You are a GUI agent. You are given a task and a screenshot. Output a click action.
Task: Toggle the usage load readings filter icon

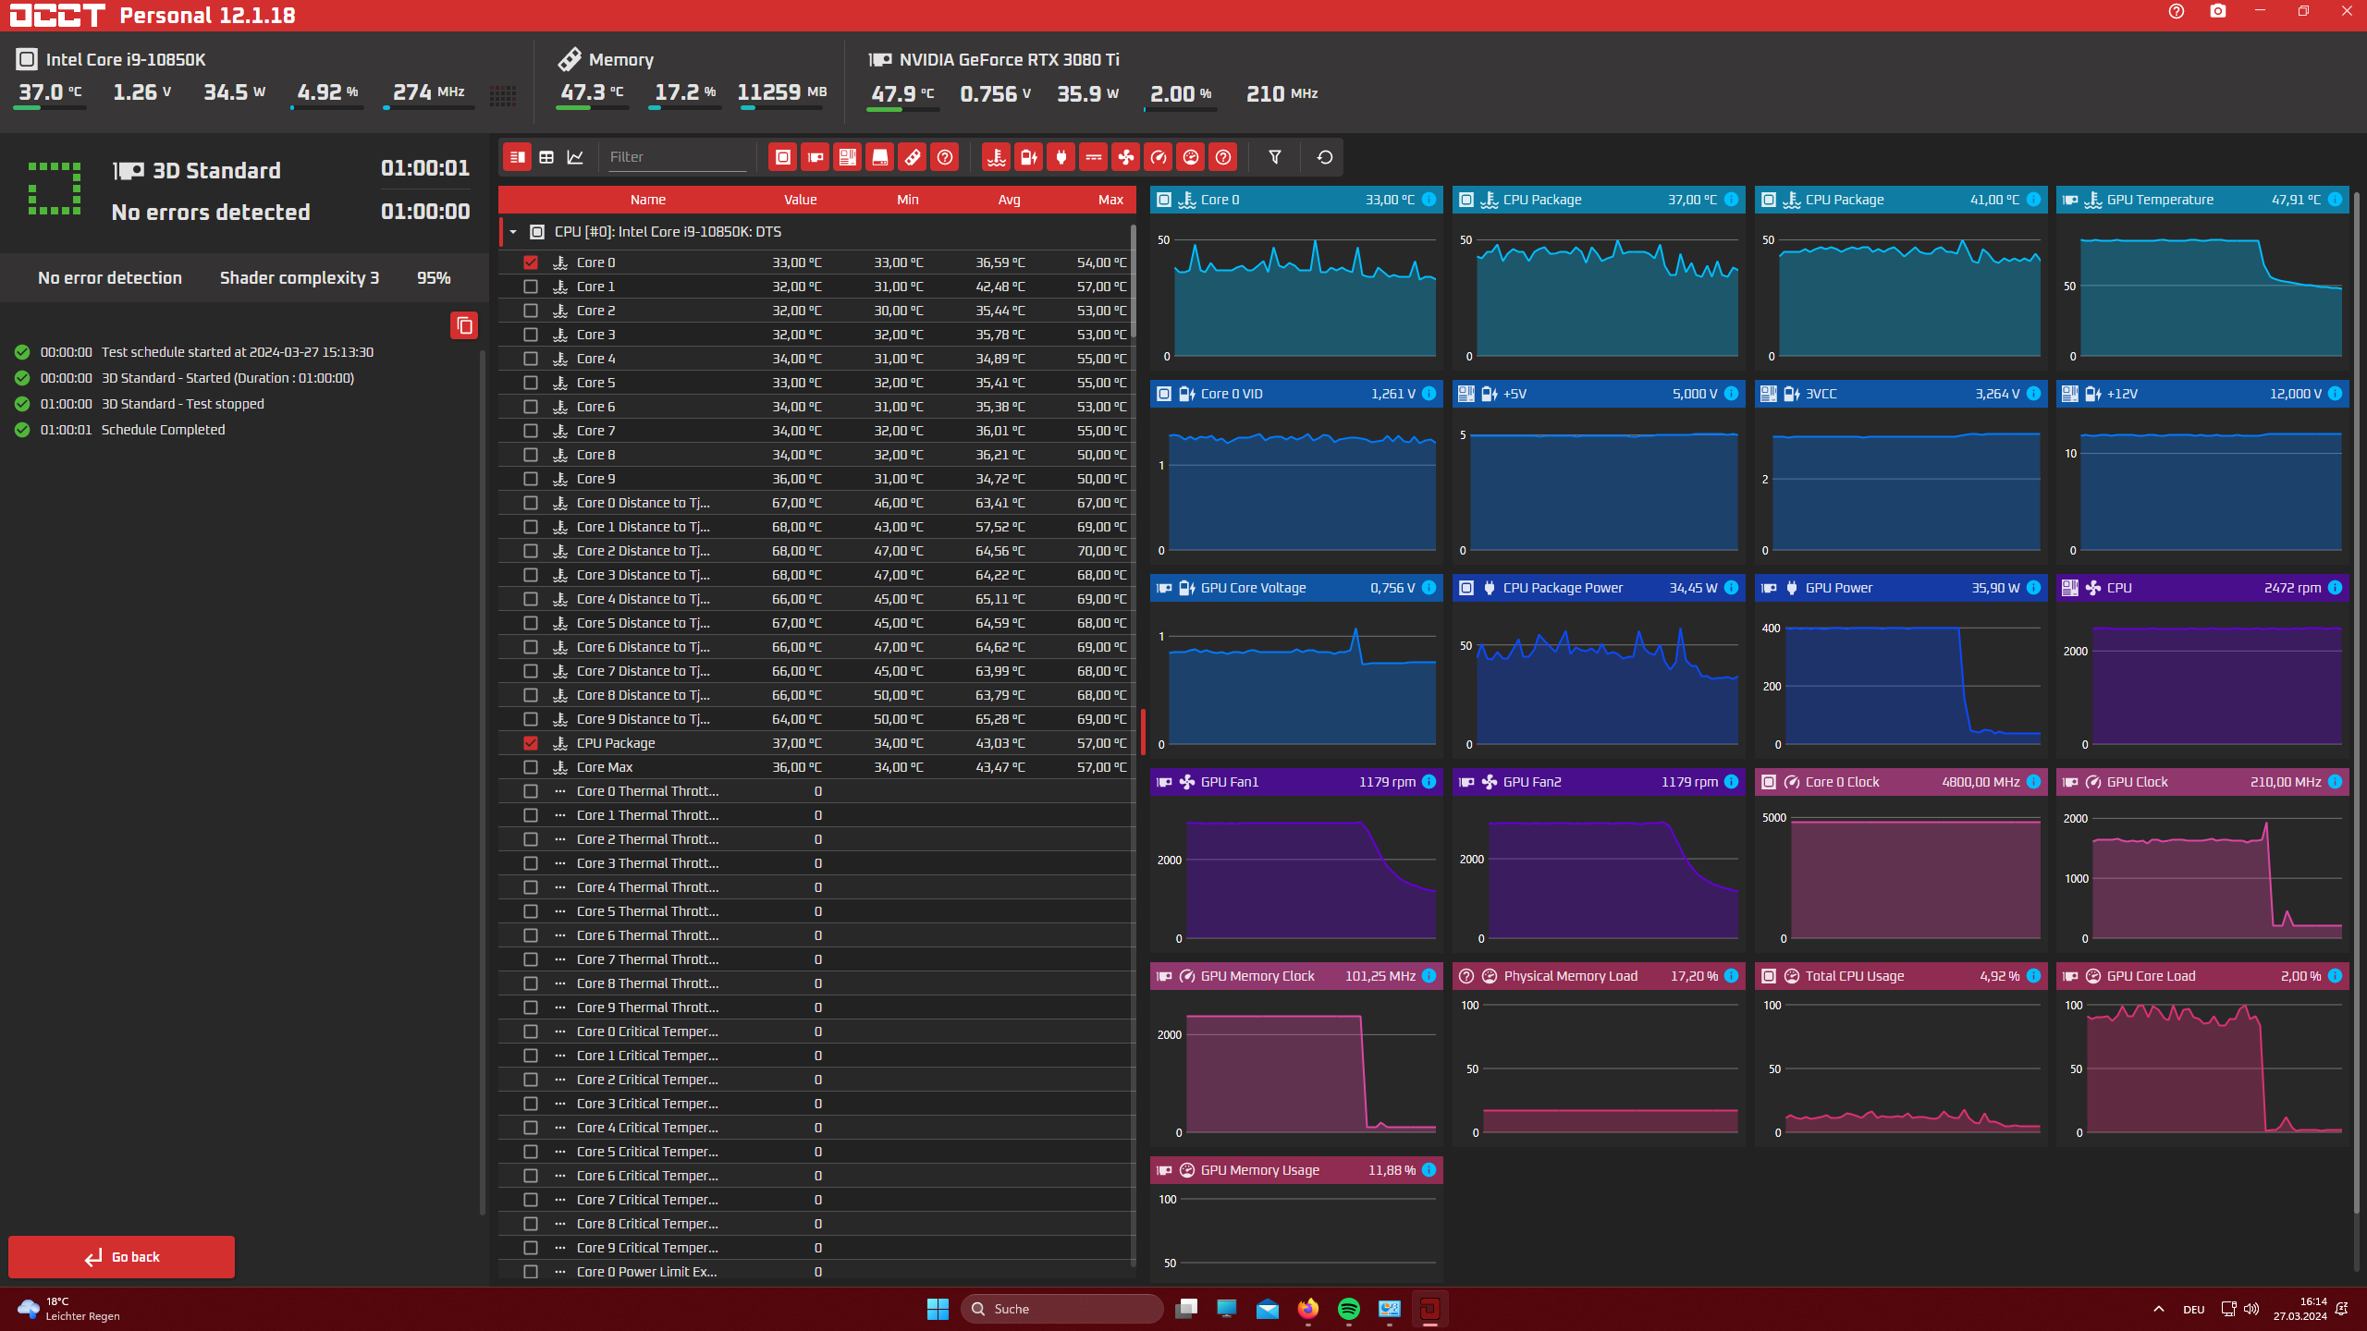pyautogui.click(x=1191, y=157)
